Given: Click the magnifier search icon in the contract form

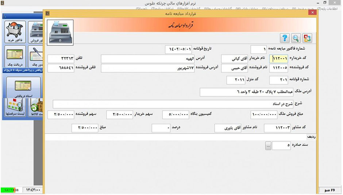Looking at the screenshot, I should [296, 38].
